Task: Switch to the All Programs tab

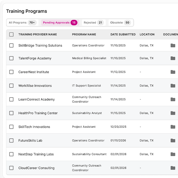Action: [x=22, y=23]
